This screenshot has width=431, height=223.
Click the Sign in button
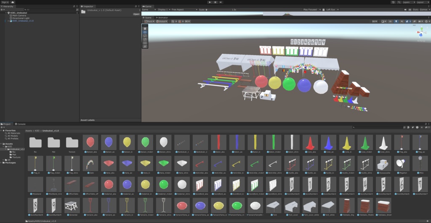pyautogui.click(x=5, y=2)
